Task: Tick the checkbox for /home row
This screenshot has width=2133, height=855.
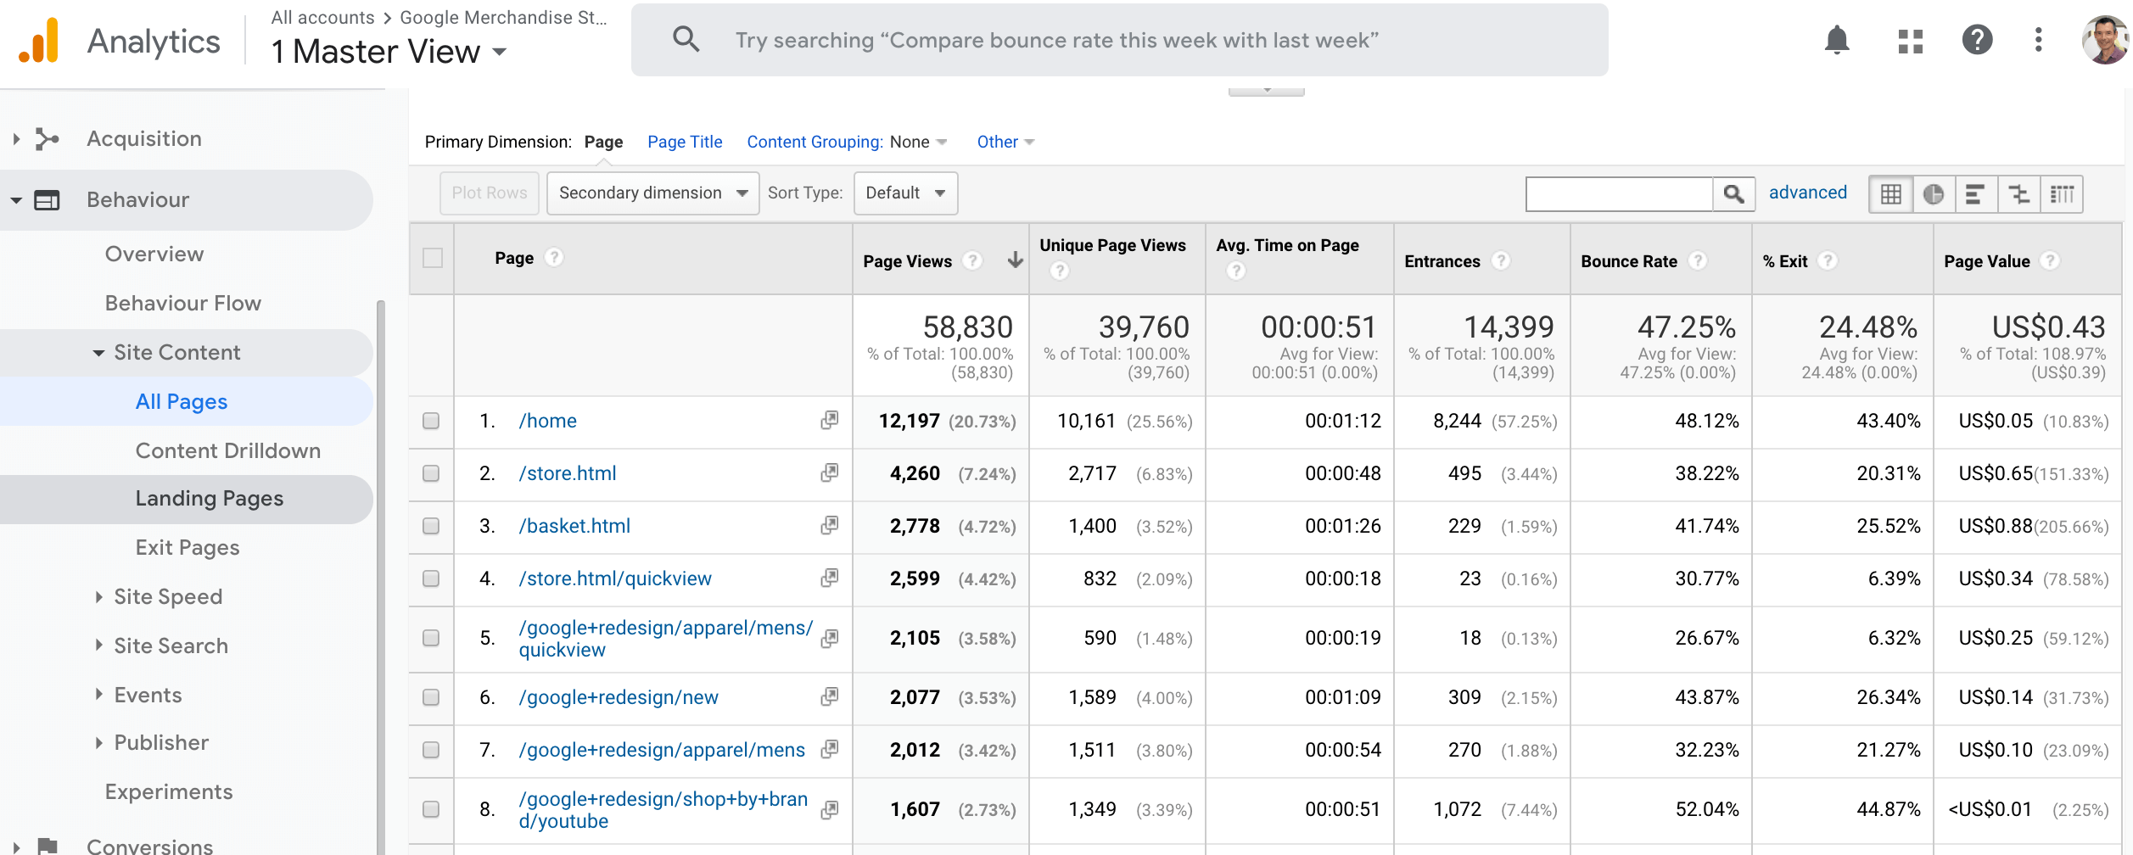Action: [431, 421]
